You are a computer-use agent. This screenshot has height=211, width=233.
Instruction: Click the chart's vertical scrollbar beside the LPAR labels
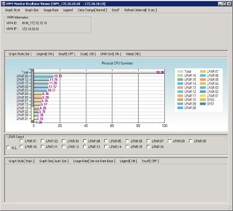pos(32,96)
